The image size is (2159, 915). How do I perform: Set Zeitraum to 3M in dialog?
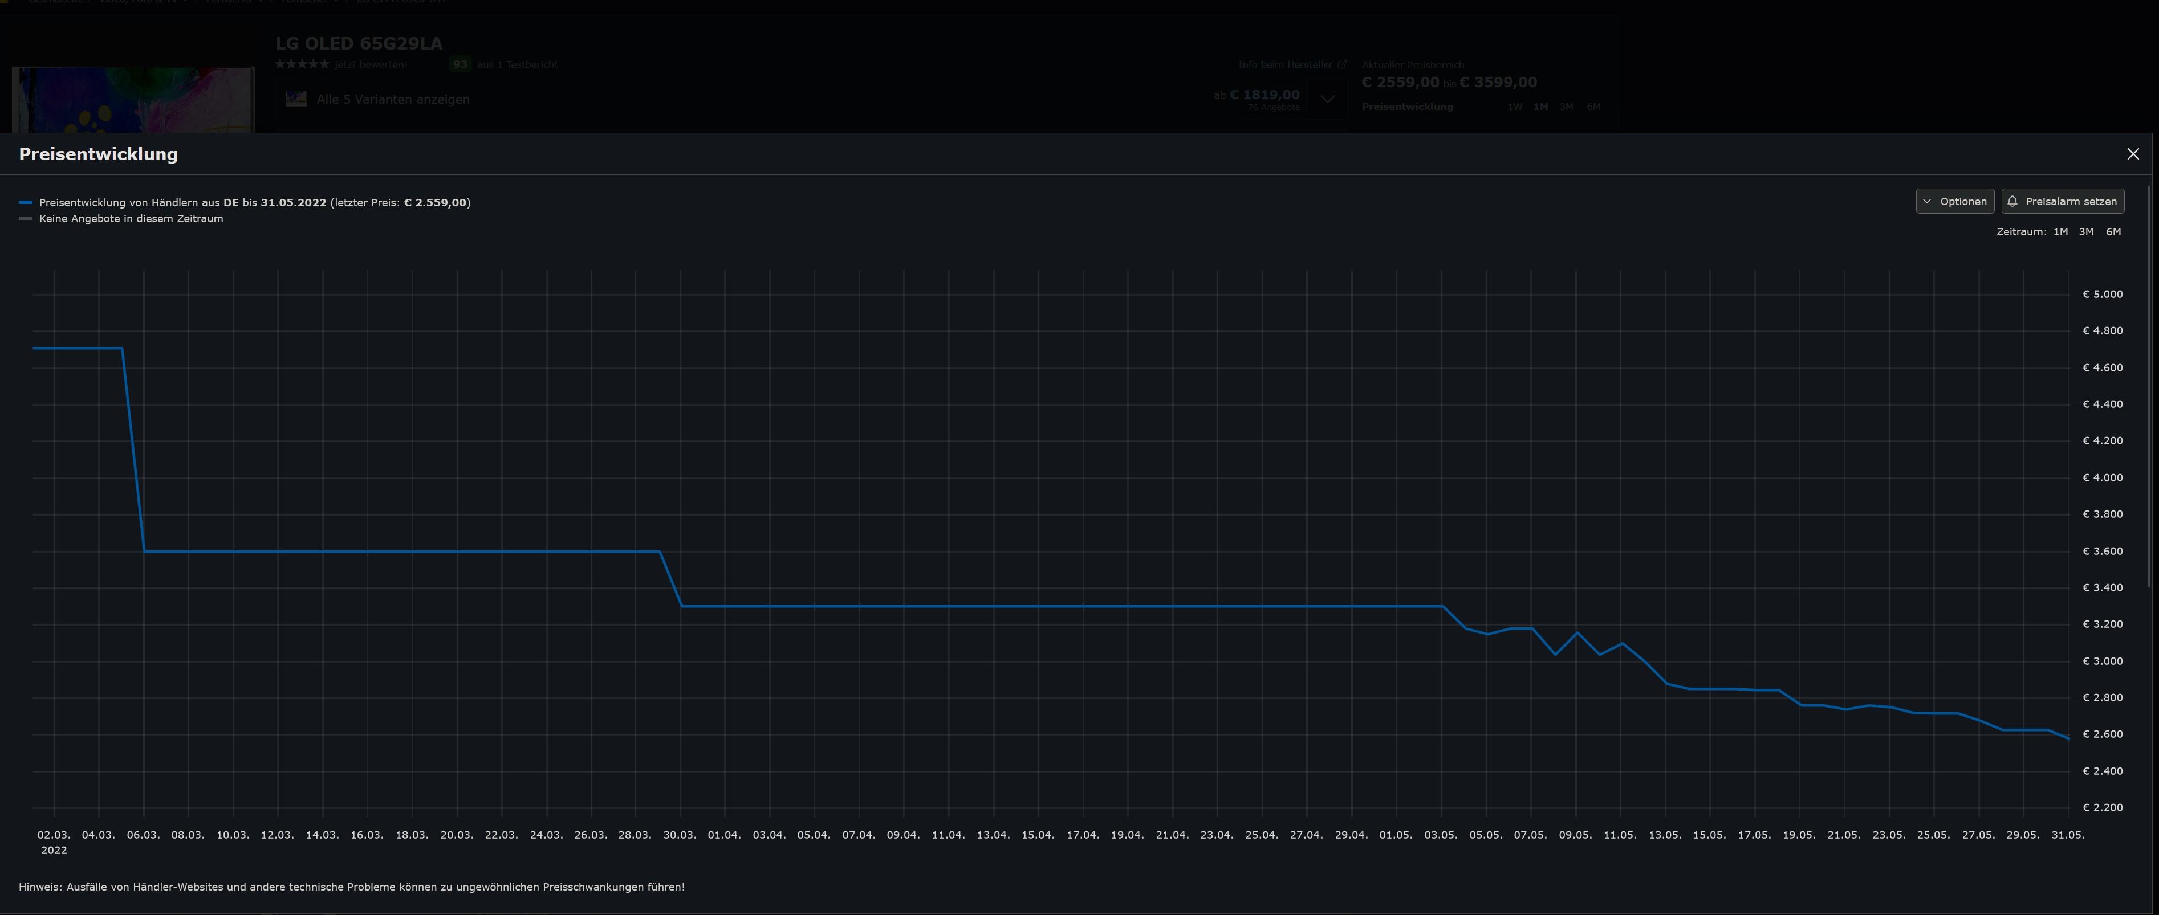point(2086,232)
